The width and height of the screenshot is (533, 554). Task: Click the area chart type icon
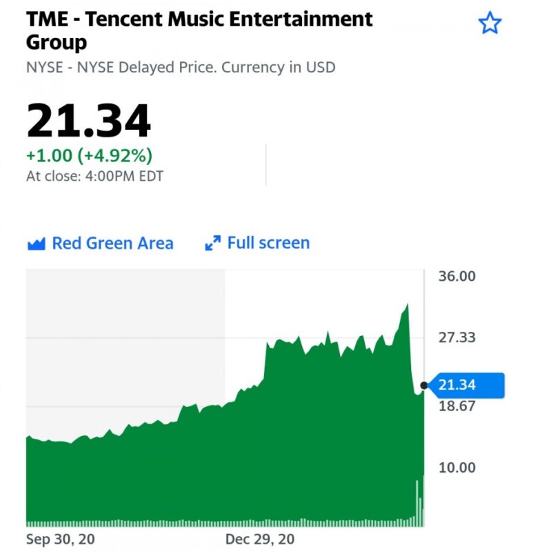click(36, 244)
